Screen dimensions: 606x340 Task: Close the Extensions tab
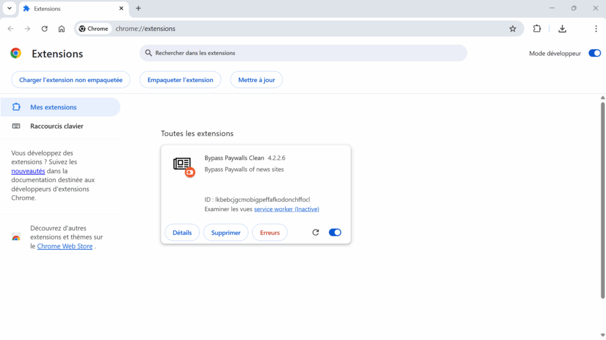tap(121, 8)
